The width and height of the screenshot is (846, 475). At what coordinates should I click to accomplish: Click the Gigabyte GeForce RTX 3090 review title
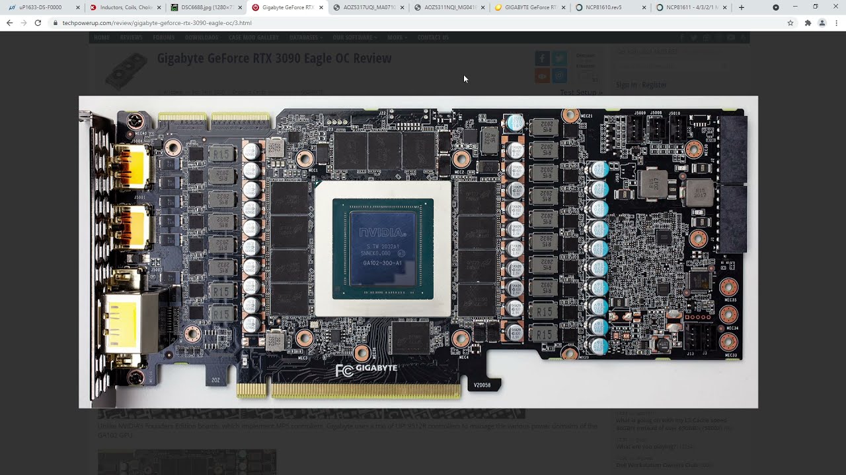point(274,58)
